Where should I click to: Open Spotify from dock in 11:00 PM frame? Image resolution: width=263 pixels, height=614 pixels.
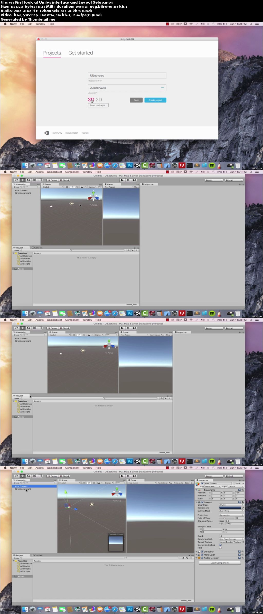pos(212,165)
